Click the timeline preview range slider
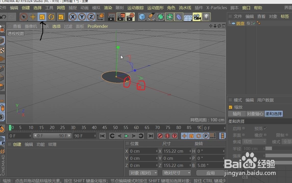Image resolution: width=292 pixels, height=183 pixels. coord(52,136)
